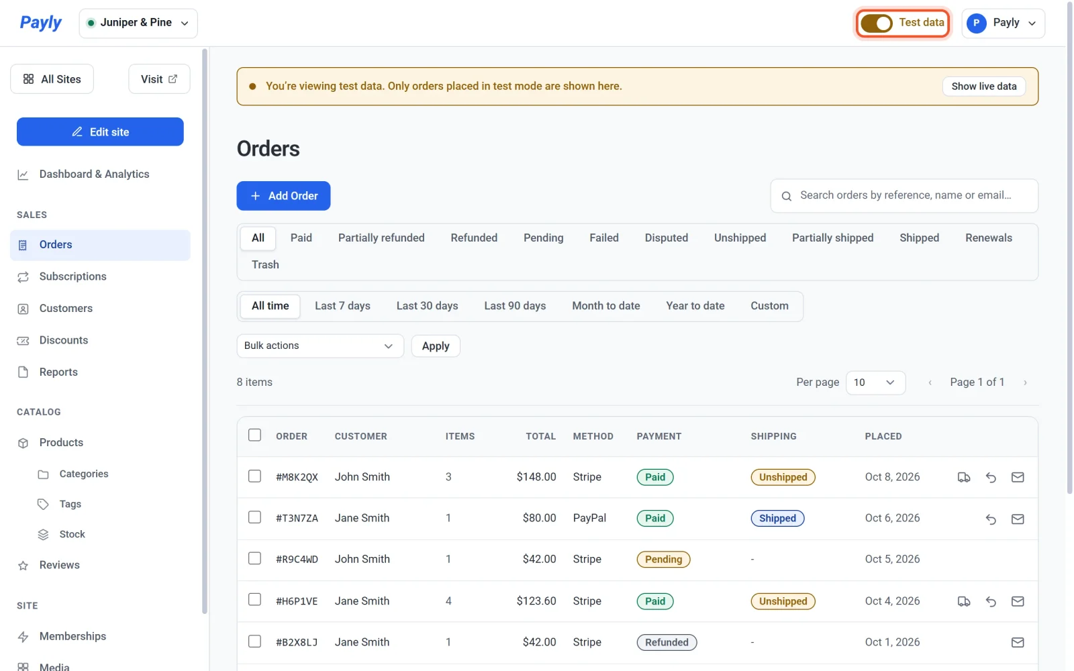Click the refund arrow icon for order #M8K2QX
1074x671 pixels.
click(991, 478)
